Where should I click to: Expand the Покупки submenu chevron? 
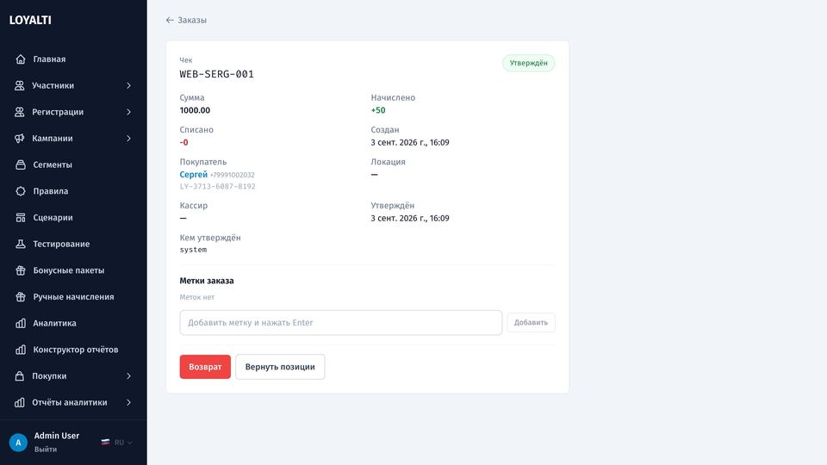click(x=128, y=376)
